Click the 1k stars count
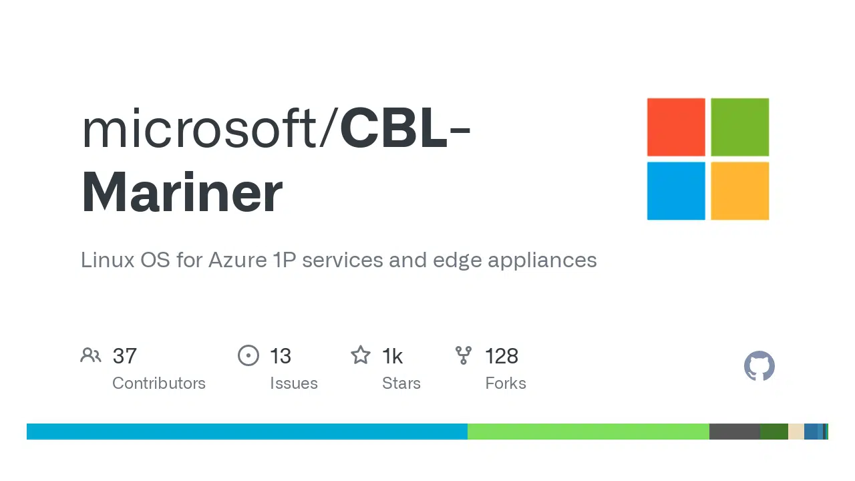Screen dimensions: 855x481 coord(392,356)
